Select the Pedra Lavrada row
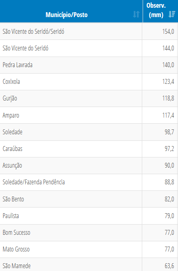Image resolution: width=178 pixels, height=271 pixels. click(x=89, y=65)
